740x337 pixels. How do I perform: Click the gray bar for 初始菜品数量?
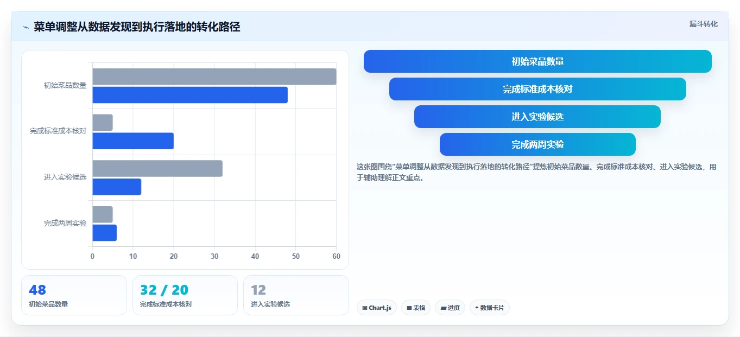click(214, 77)
